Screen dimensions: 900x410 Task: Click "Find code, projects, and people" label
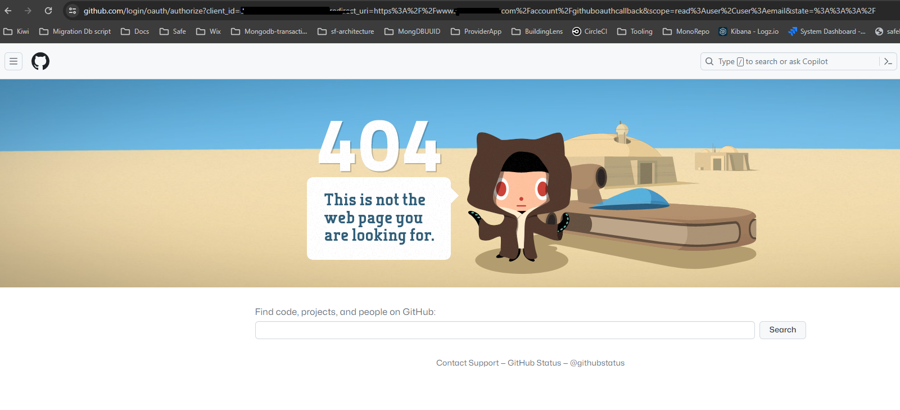pos(345,312)
